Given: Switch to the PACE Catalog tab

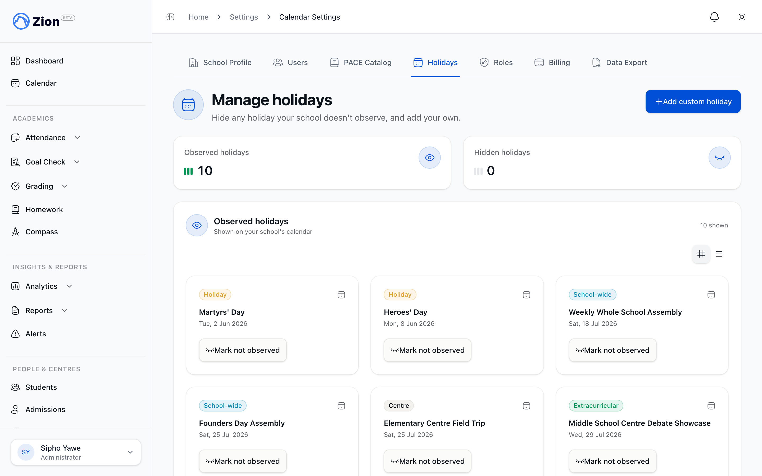Looking at the screenshot, I should point(361,63).
